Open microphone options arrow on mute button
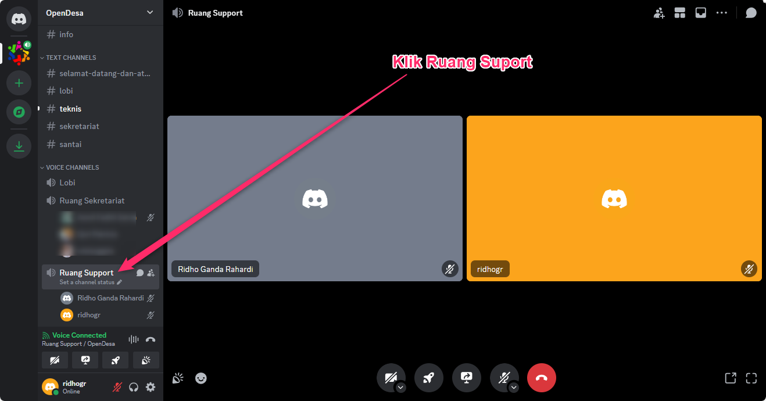The width and height of the screenshot is (766, 401). click(x=514, y=388)
